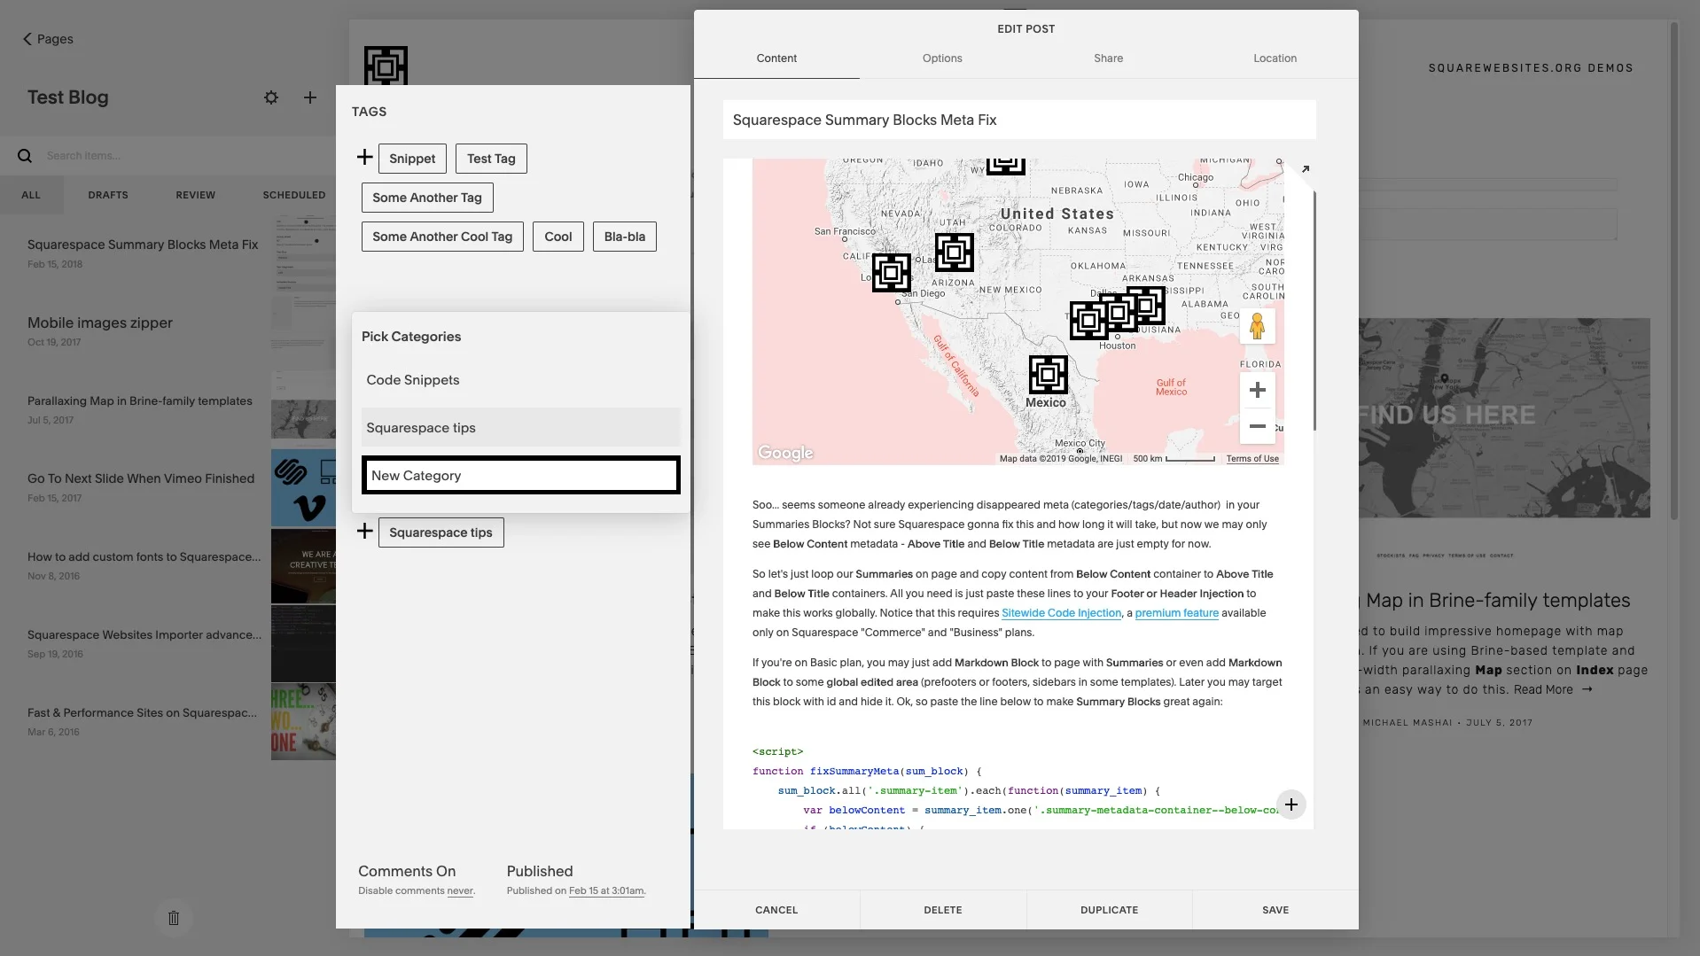This screenshot has width=1700, height=956.
Task: Toggle Comments On setting
Action: (407, 871)
